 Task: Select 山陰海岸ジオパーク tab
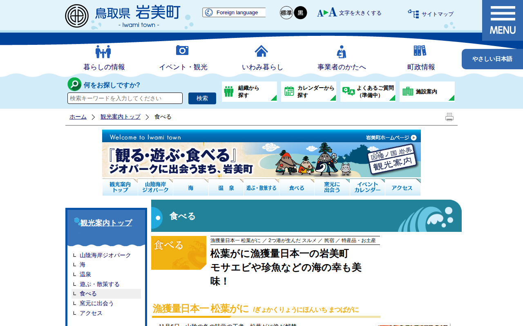point(155,187)
